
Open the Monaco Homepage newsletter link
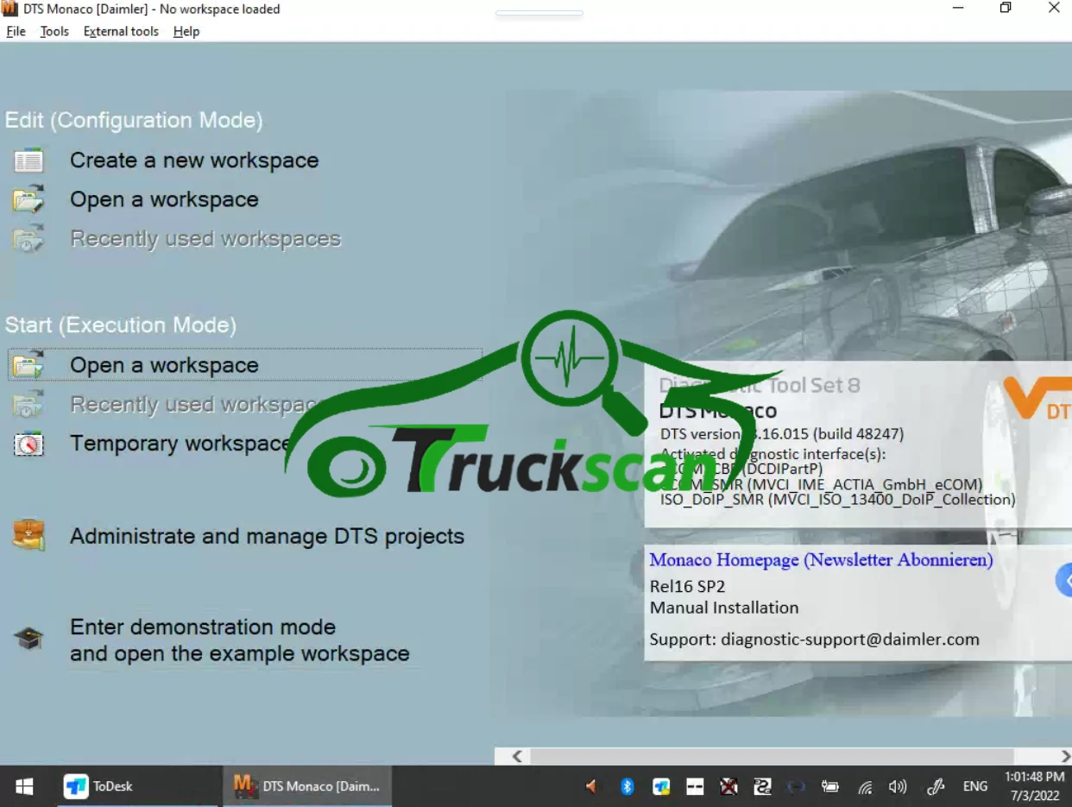[x=821, y=560]
